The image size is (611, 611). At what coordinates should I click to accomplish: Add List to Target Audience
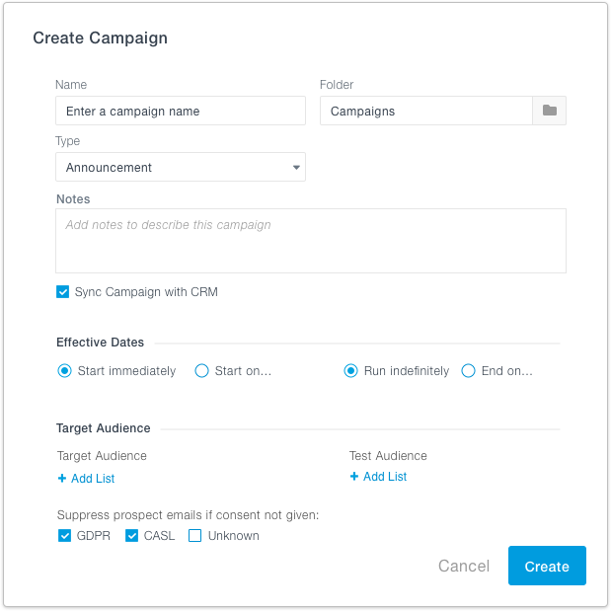pos(86,478)
